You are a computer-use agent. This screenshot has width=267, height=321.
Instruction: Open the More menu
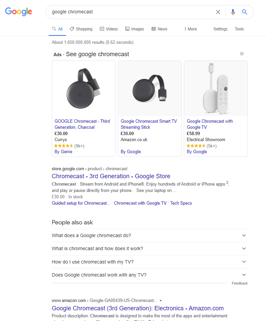coord(191,29)
